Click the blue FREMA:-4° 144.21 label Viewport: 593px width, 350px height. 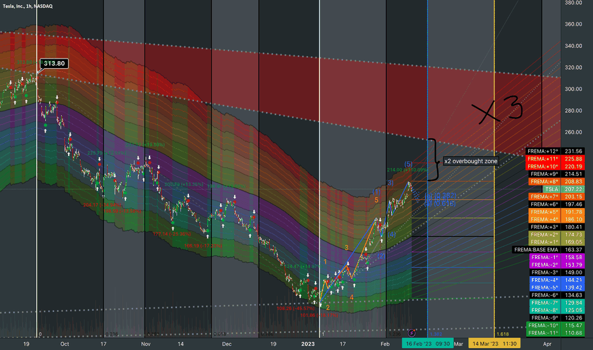point(556,280)
